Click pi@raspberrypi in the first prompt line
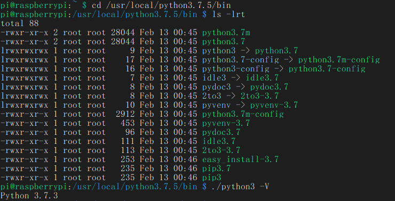 pos(34,5)
